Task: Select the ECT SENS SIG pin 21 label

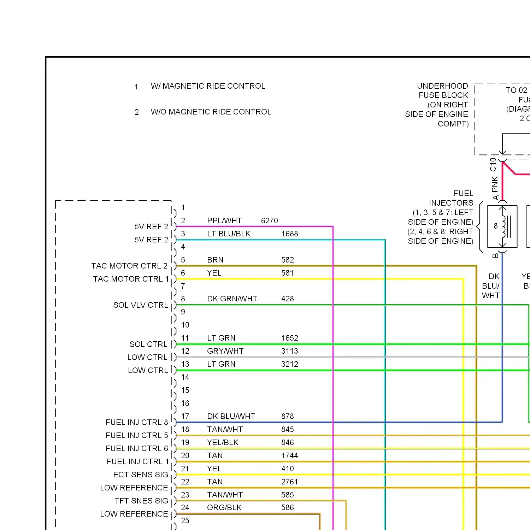Action: [x=141, y=475]
